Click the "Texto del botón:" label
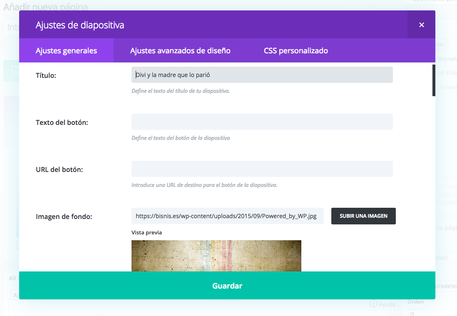The height and width of the screenshot is (316, 457). tap(62, 122)
